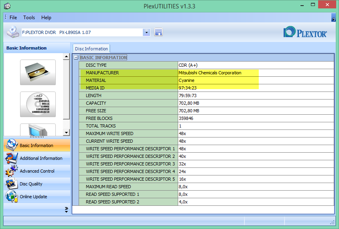Select the MATERIAL row label
The image size is (339, 229).
[96, 80]
